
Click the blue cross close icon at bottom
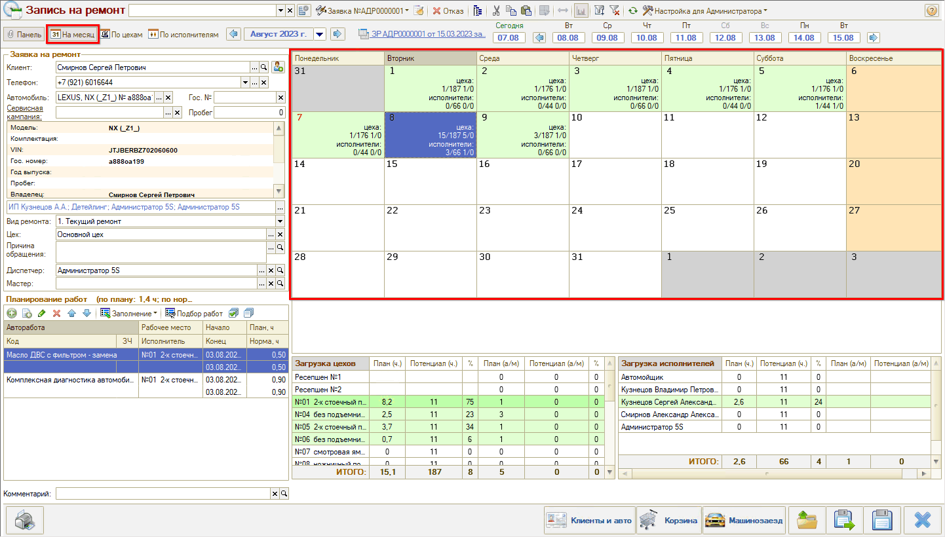[922, 521]
